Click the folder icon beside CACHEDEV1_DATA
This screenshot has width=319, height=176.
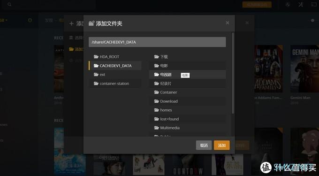click(x=96, y=66)
